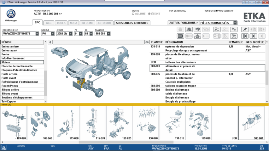This screenshot has width=269, height=151.
Task: Switch to the TOOLS tab
Action: (x=61, y=23)
